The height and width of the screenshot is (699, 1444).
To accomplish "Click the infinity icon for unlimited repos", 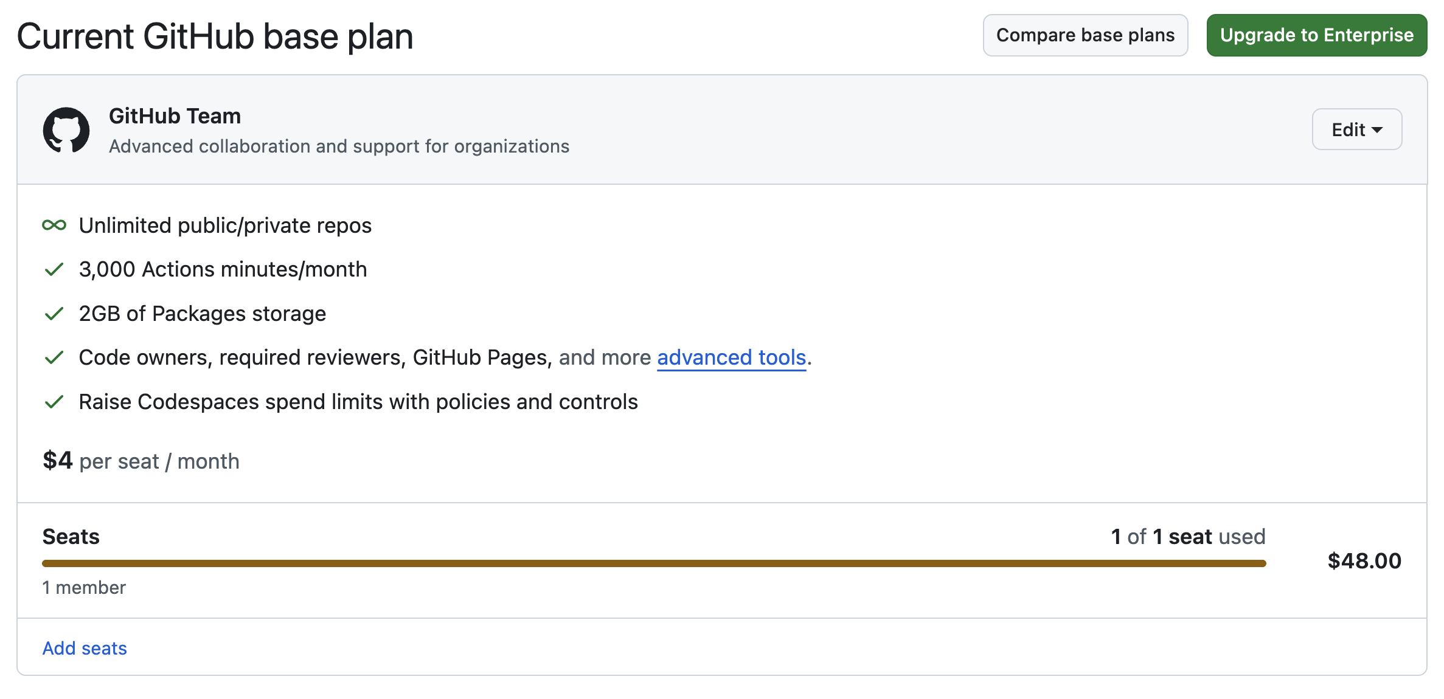I will (x=54, y=226).
